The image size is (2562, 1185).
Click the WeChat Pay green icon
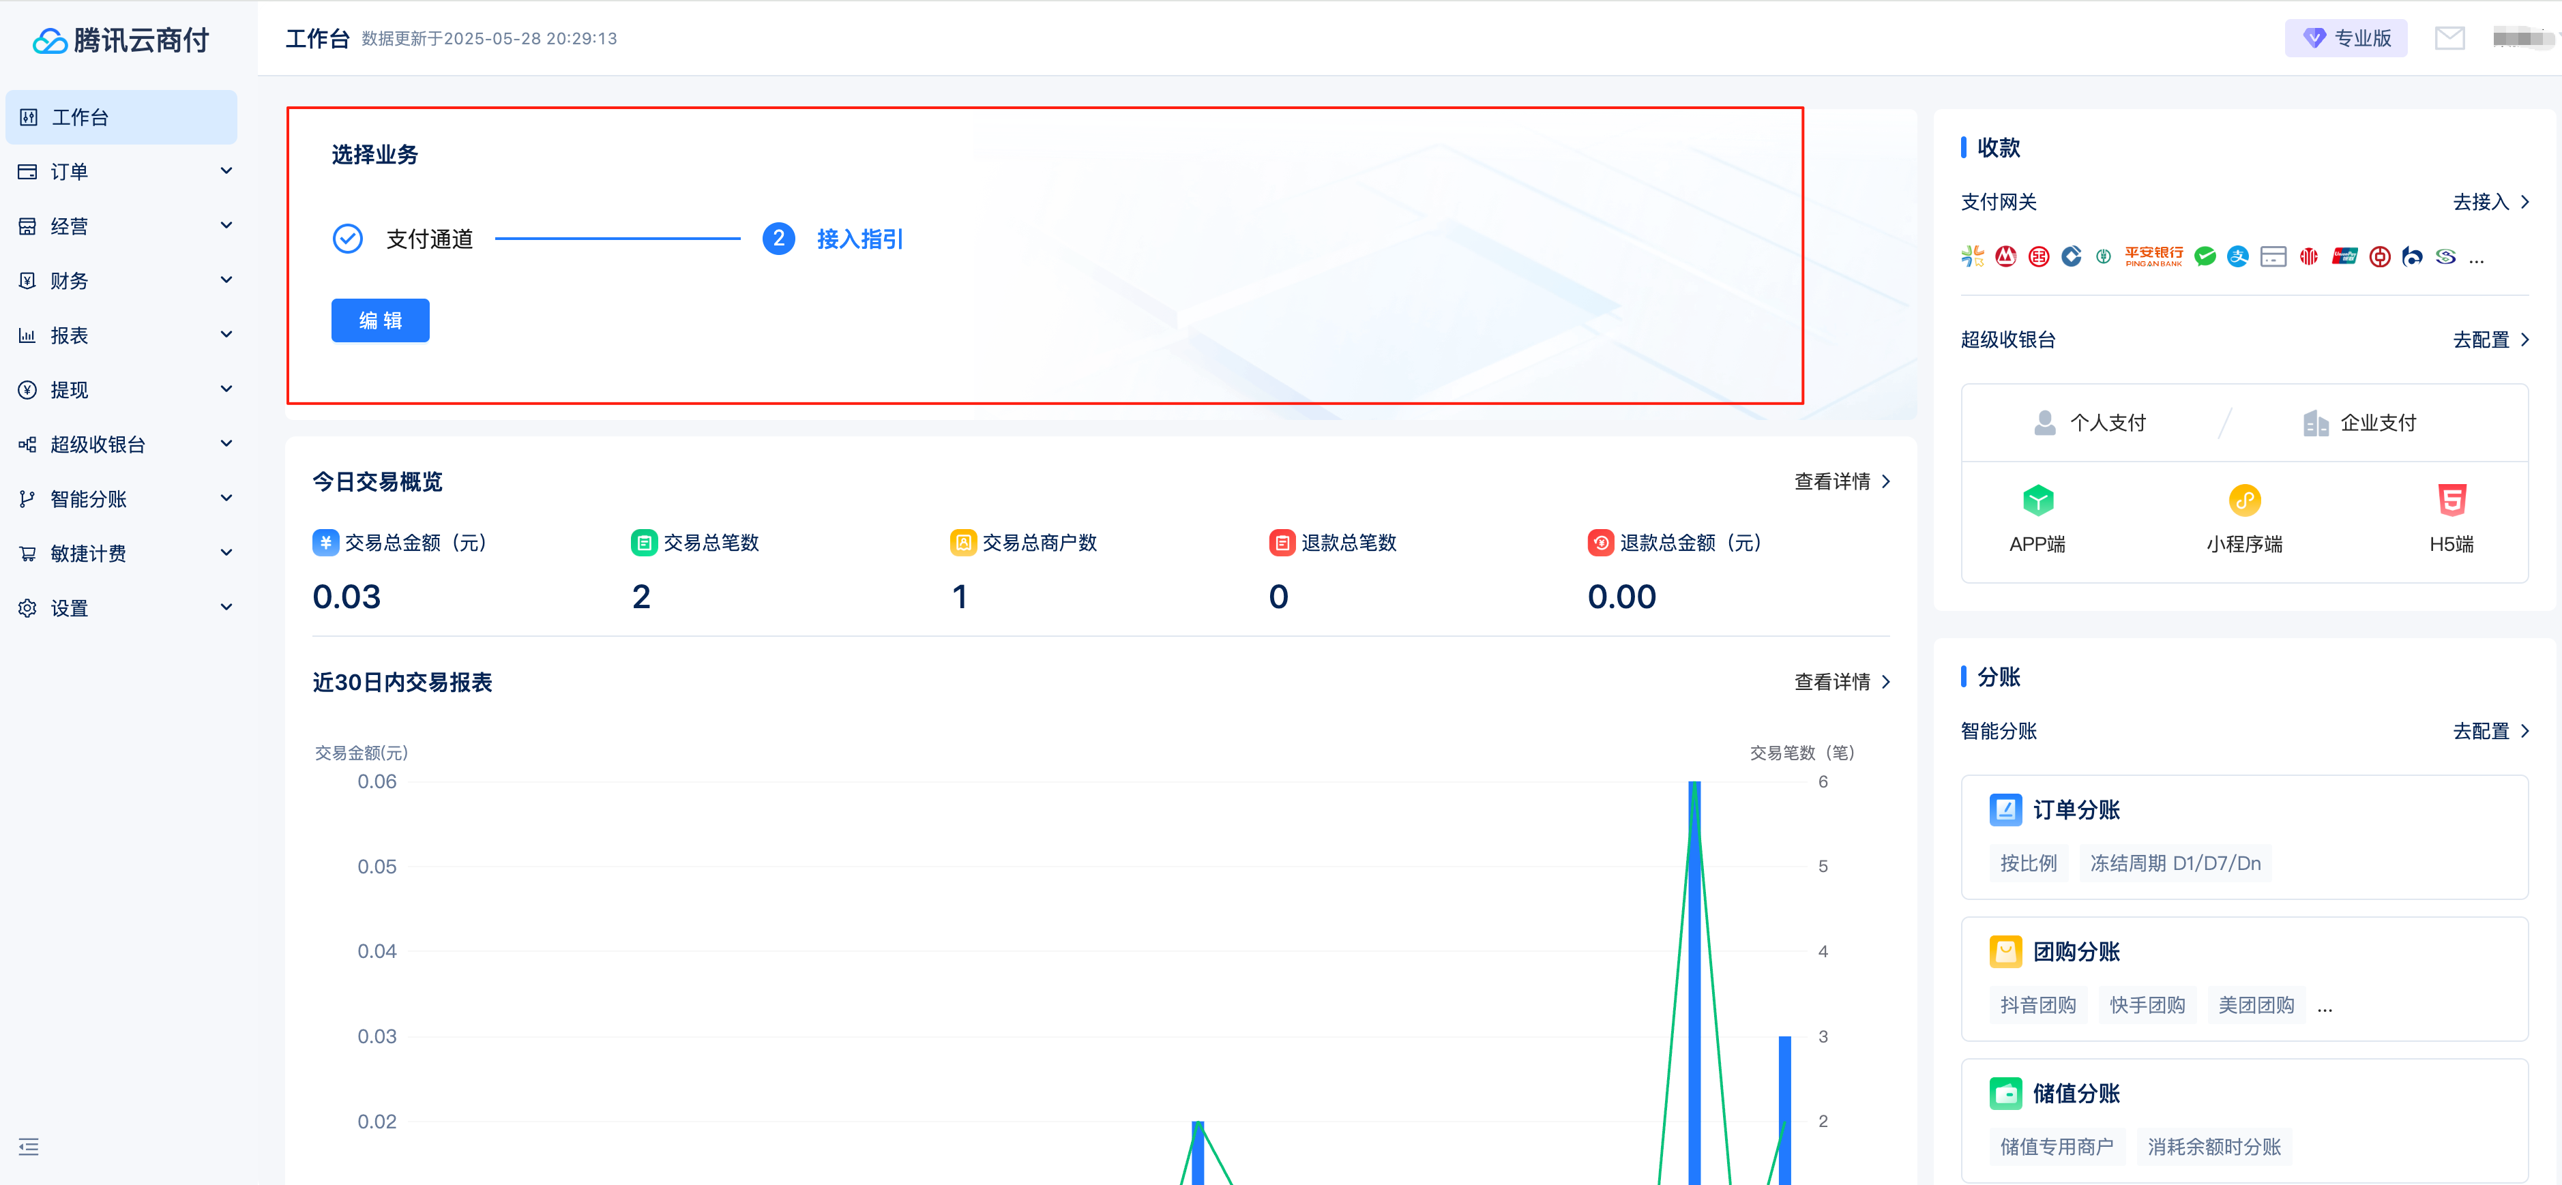tap(2205, 256)
